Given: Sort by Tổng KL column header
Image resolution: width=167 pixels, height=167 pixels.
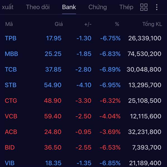Looking at the screenshot, I should pos(152,24).
